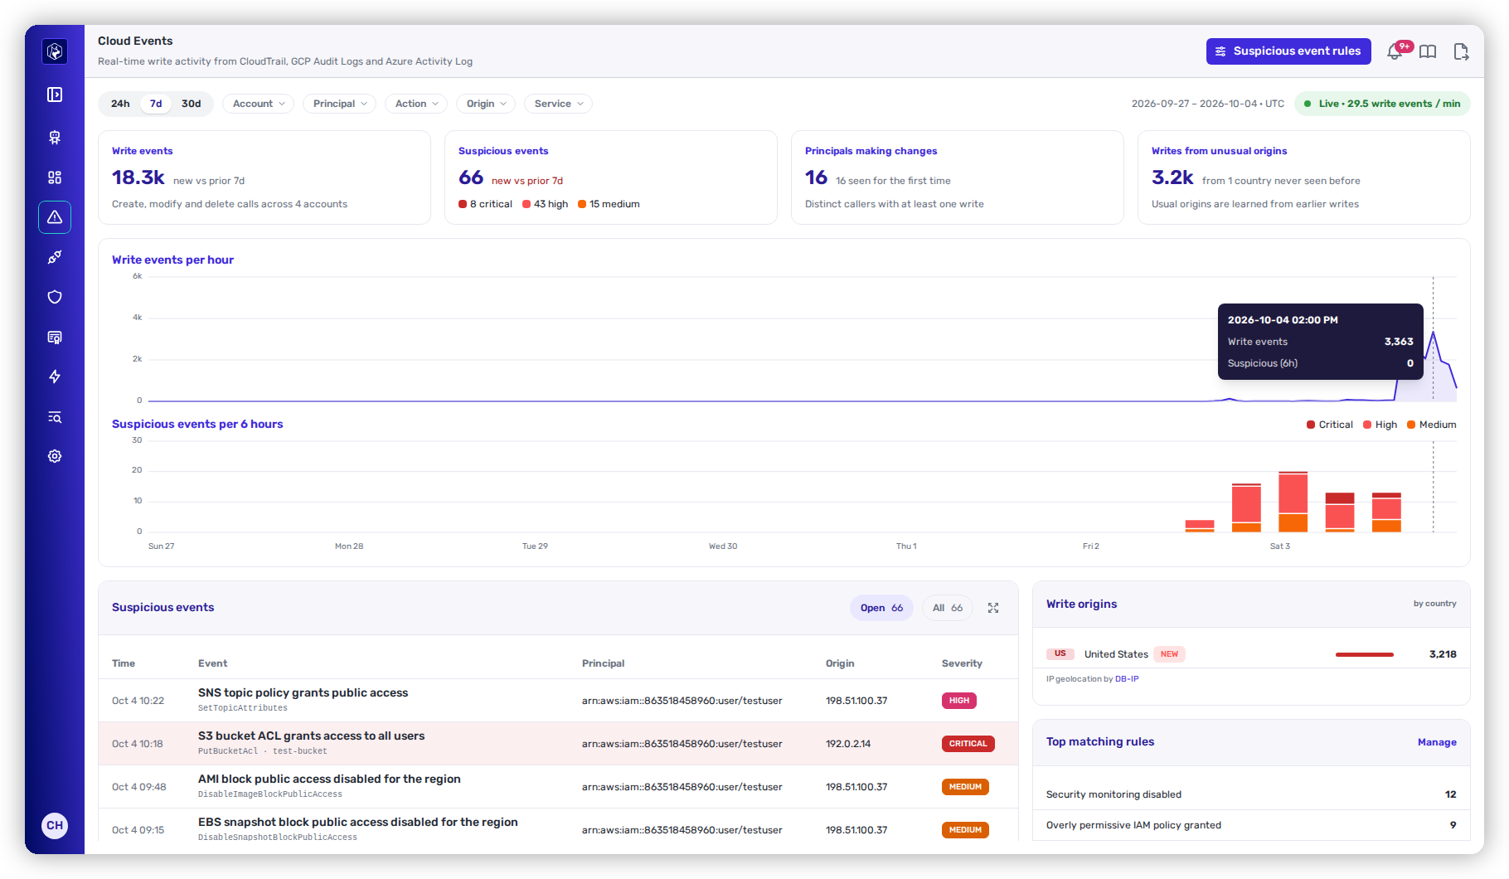
Task: Toggle Medium series in chart legend
Action: click(x=1432, y=425)
